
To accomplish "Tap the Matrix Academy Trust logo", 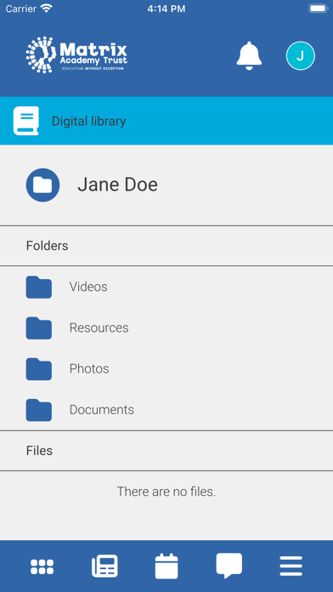I will point(76,54).
